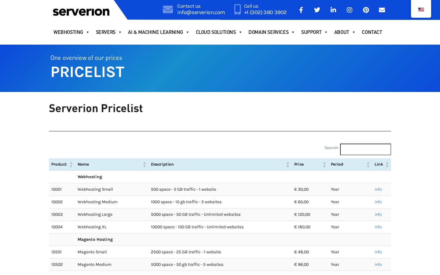The height and width of the screenshot is (275, 440).
Task: Click the Product column header text
Action: [59, 164]
